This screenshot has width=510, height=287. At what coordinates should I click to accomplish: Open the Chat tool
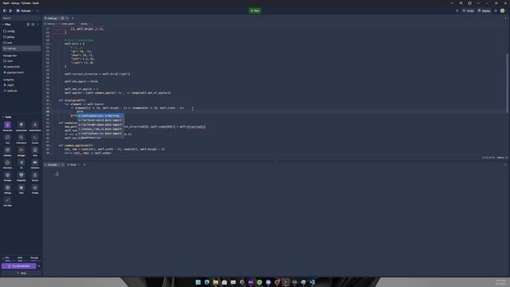click(7, 139)
